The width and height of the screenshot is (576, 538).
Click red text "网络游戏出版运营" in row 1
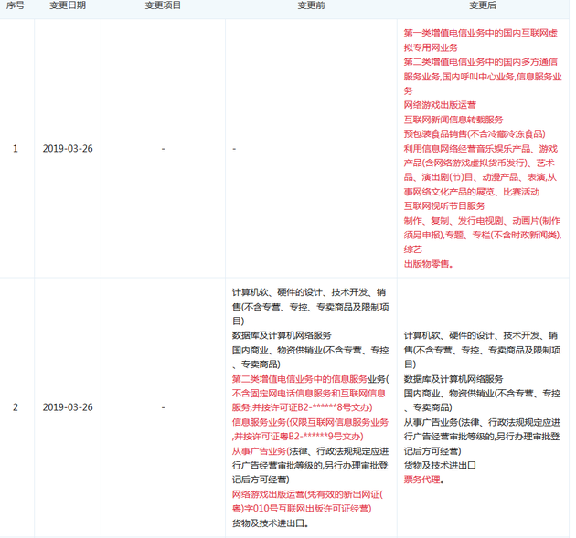pyautogui.click(x=441, y=105)
